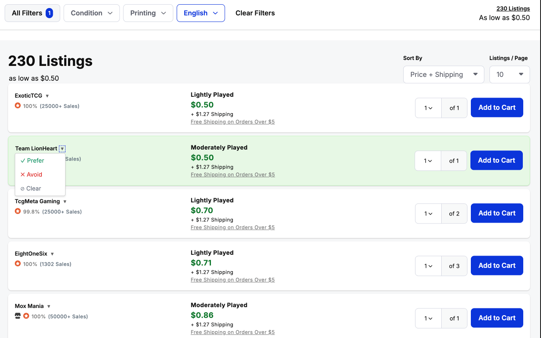Open ExoticTCG seller preference arrow
The height and width of the screenshot is (338, 541).
47,96
